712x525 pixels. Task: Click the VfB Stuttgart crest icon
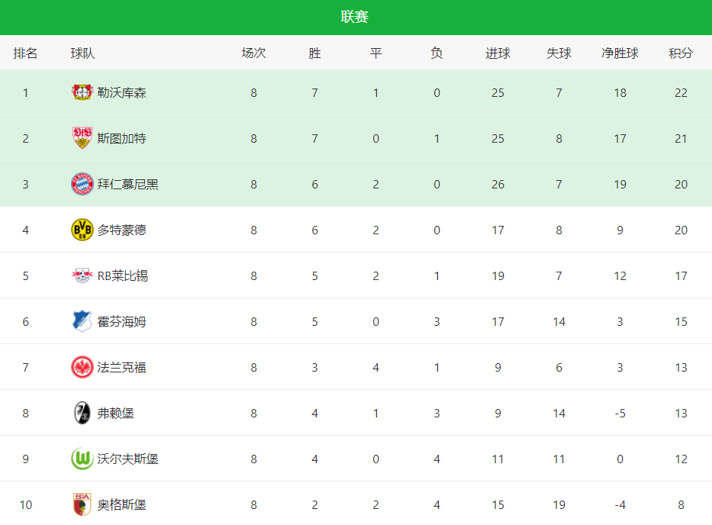tap(82, 138)
